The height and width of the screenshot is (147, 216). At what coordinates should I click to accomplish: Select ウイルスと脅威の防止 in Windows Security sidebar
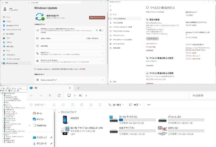pos(125,19)
